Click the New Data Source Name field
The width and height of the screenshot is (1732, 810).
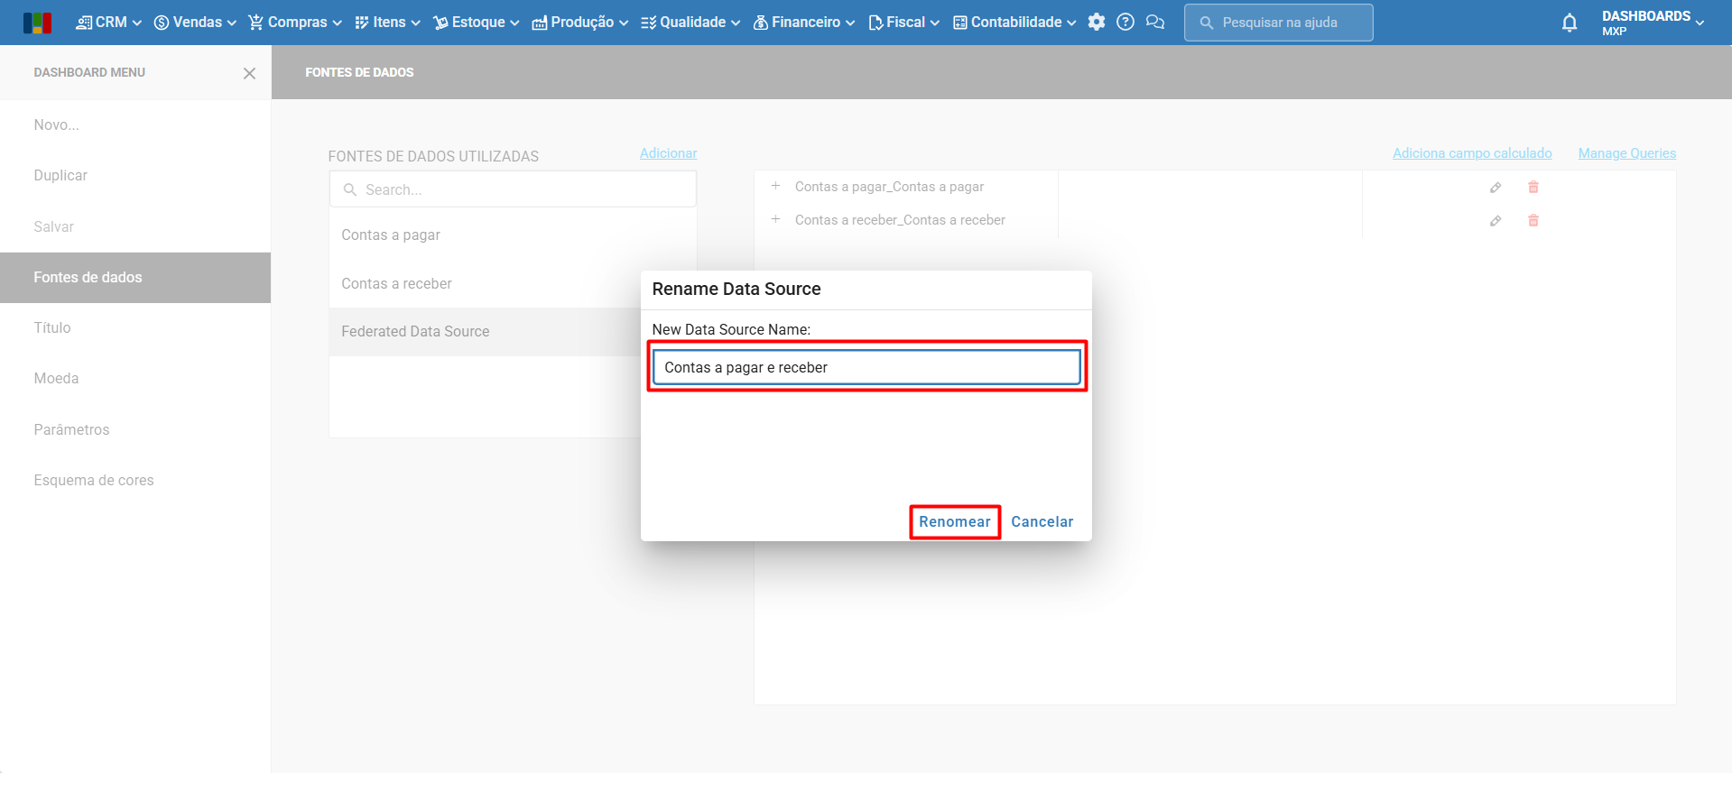[866, 368]
